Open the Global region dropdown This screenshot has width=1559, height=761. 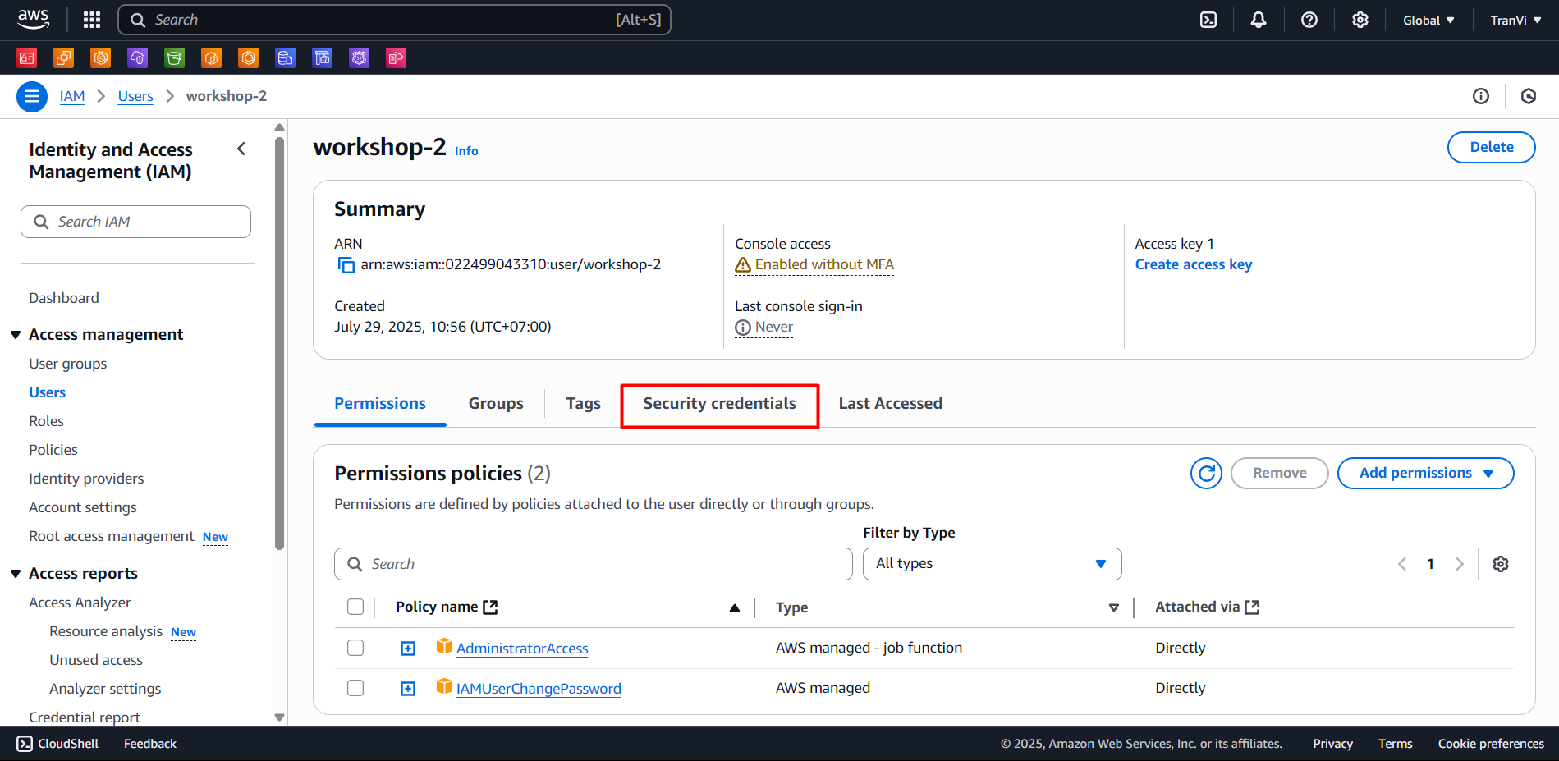[x=1428, y=19]
